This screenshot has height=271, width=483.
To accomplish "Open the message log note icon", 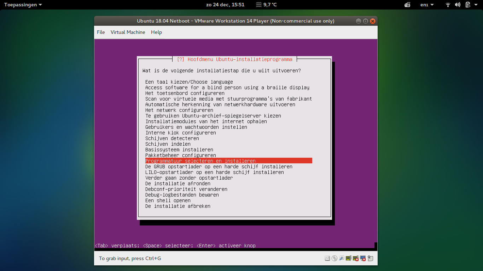I will pyautogui.click(x=370, y=258).
